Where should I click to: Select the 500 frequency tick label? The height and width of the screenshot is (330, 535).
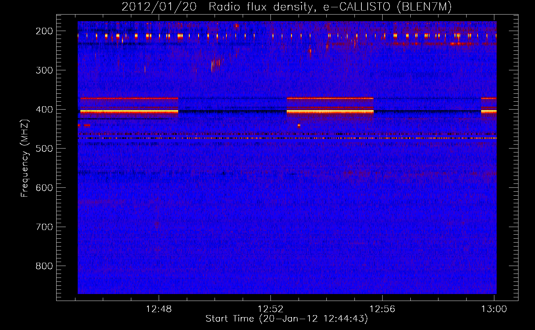(44, 148)
